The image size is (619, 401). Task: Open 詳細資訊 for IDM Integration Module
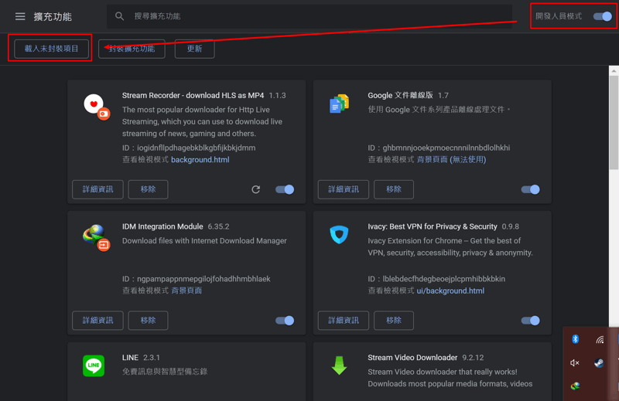point(97,321)
